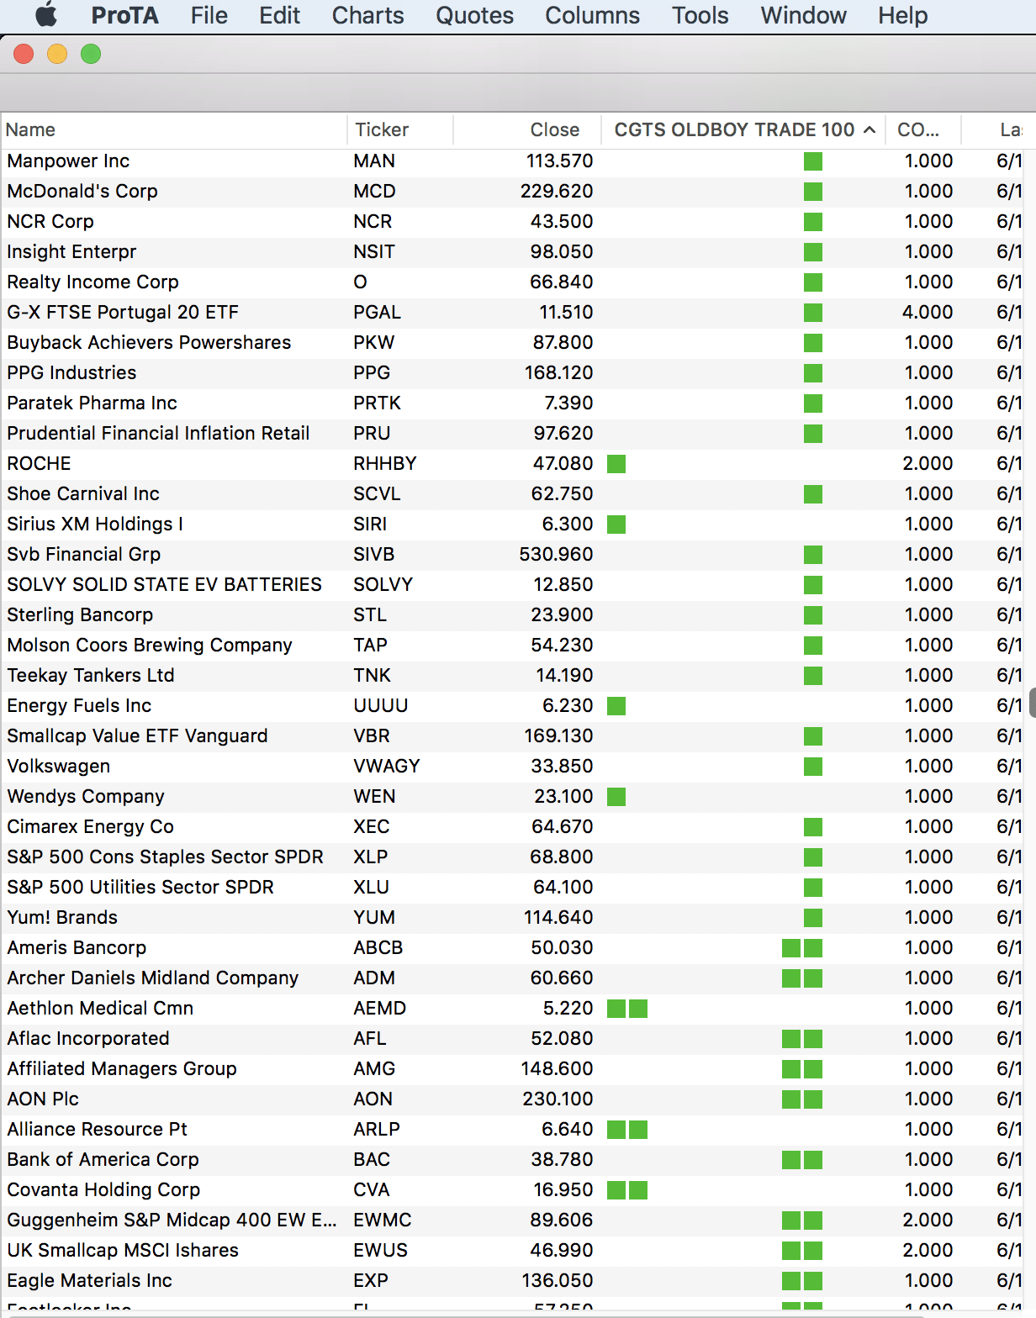Open the Window menu
Screen dimensions: 1036x1318
803,15
